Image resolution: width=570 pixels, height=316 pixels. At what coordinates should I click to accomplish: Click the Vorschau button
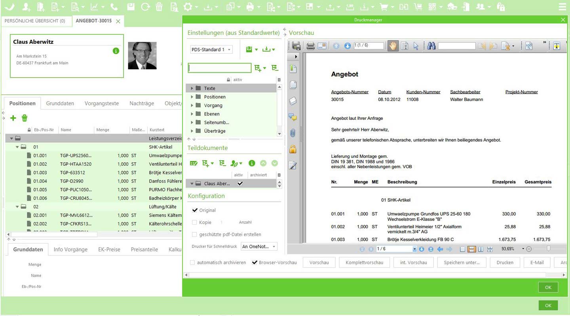click(319, 263)
